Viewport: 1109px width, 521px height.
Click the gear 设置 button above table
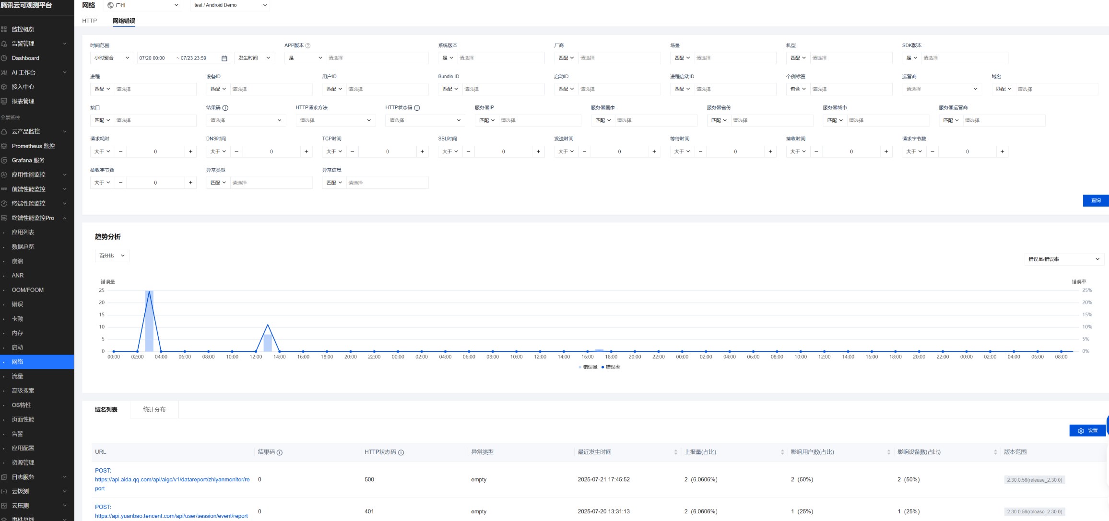1087,430
